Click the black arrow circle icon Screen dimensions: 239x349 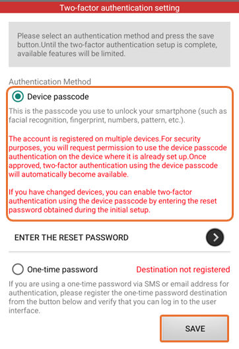[215, 237]
